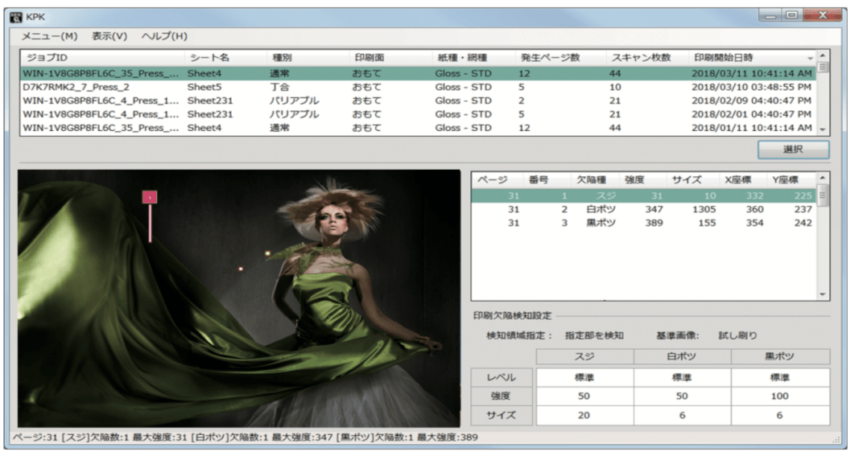Image resolution: width=859 pixels, height=456 pixels.
Task: Open the ヘルプ(H) menu
Action: pyautogui.click(x=164, y=36)
